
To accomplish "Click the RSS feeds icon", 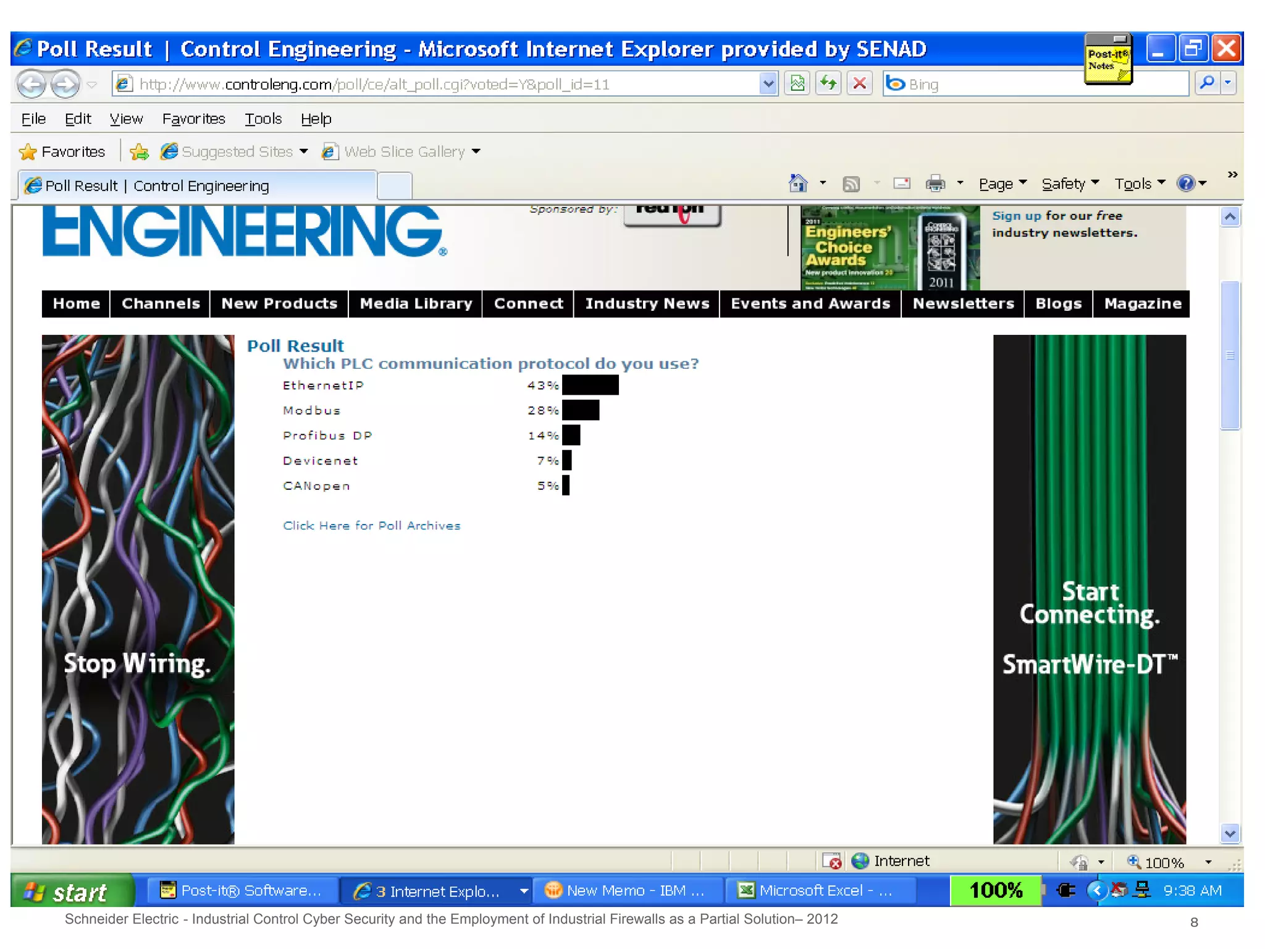I will [851, 183].
